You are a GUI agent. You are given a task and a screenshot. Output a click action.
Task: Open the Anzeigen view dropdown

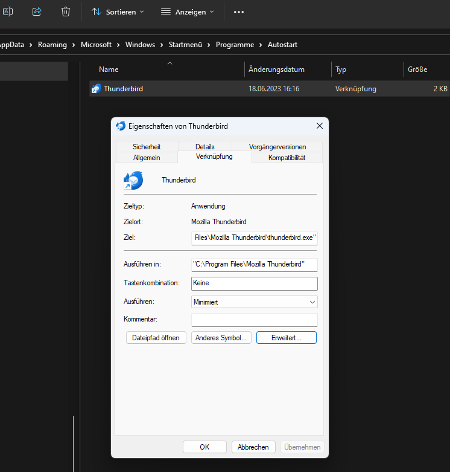click(188, 12)
